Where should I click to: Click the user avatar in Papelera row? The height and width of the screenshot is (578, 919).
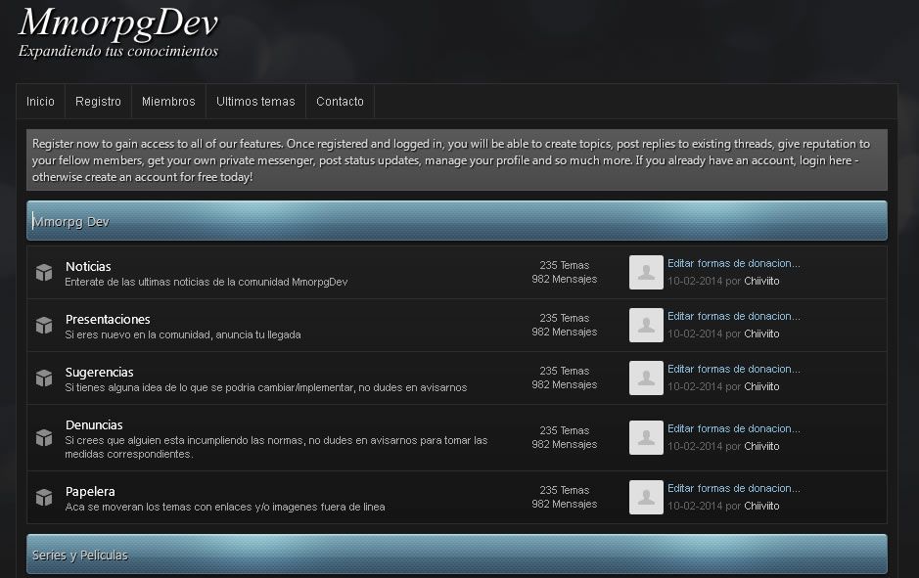click(x=646, y=498)
